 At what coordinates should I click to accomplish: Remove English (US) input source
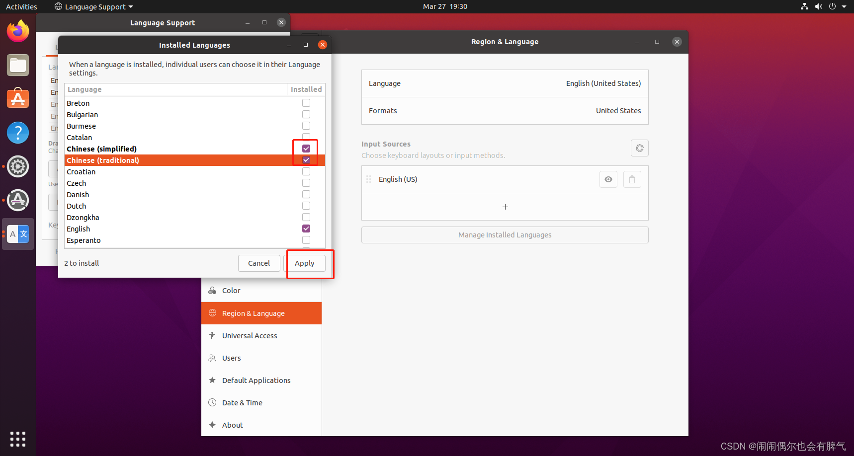(x=632, y=179)
